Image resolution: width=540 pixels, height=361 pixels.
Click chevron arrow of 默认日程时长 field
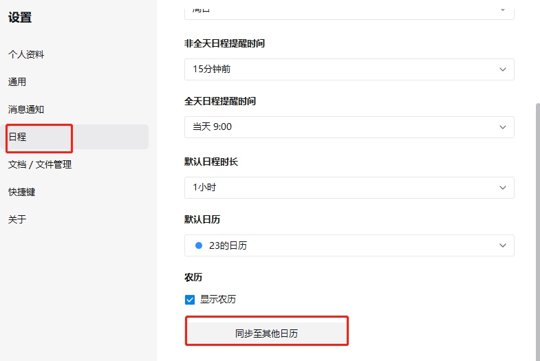(x=503, y=188)
